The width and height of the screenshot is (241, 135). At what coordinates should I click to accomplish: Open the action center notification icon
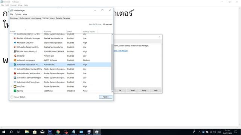pyautogui.click(x=236, y=132)
